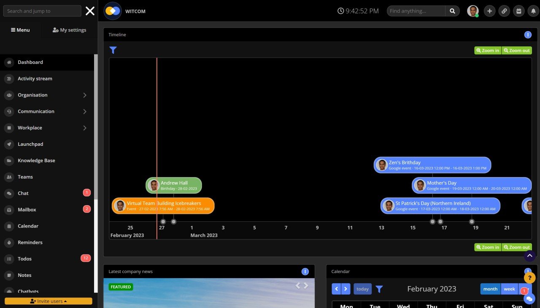Viewport: 540px width, 308px height.
Task: Select the Zen's Birthday timeline event
Action: pyautogui.click(x=432, y=165)
